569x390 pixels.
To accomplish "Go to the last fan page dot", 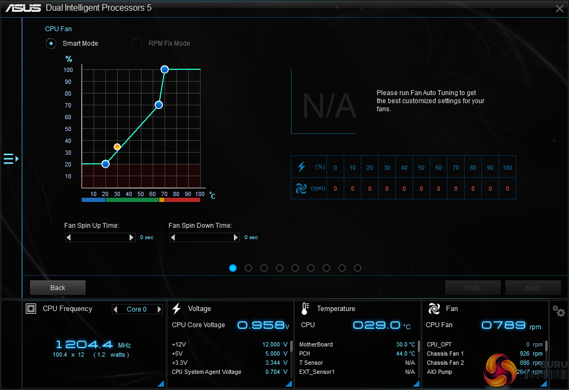I will [358, 268].
